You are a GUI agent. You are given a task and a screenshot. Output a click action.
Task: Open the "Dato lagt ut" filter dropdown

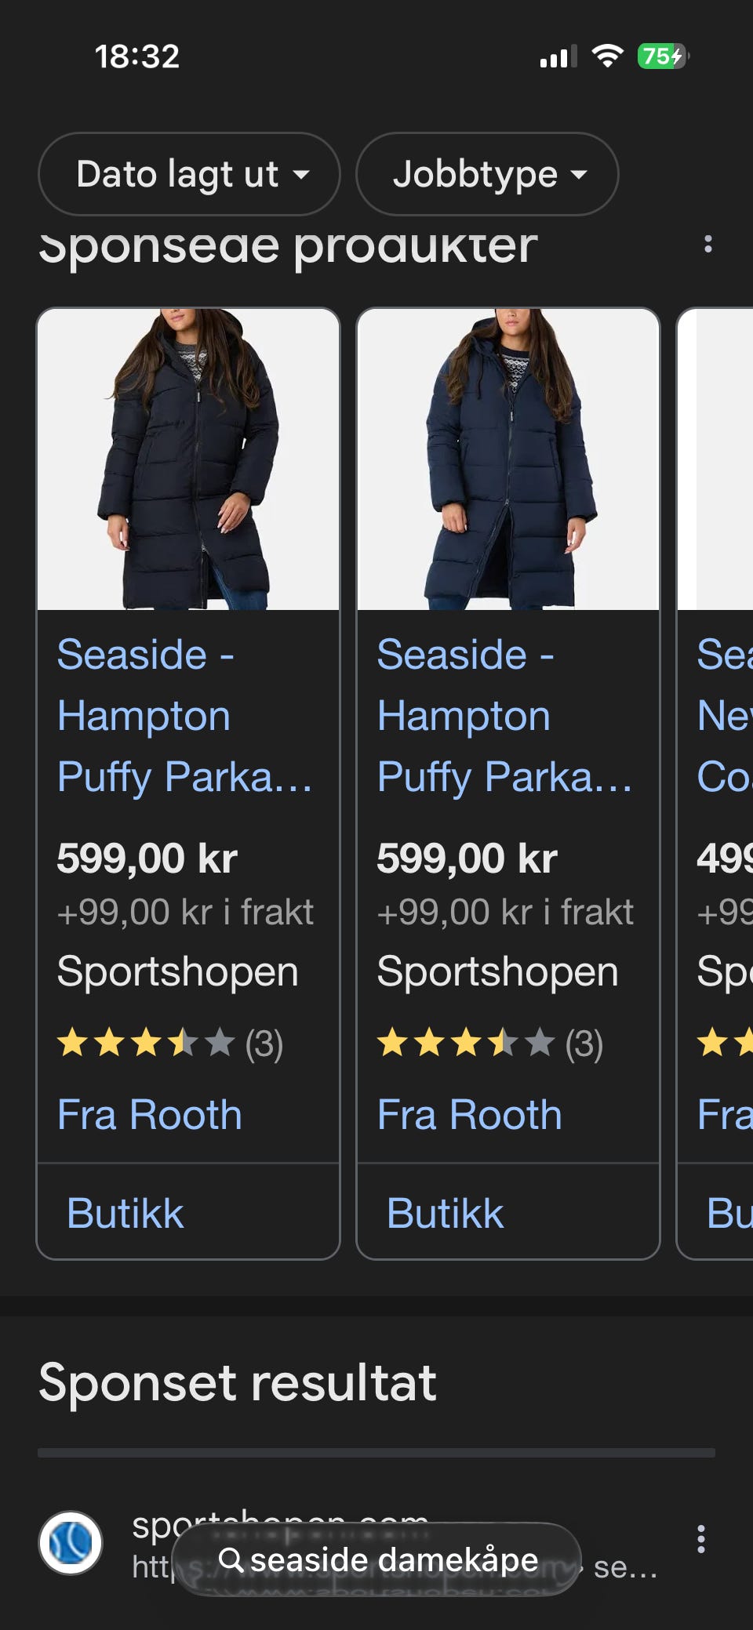[x=189, y=174]
